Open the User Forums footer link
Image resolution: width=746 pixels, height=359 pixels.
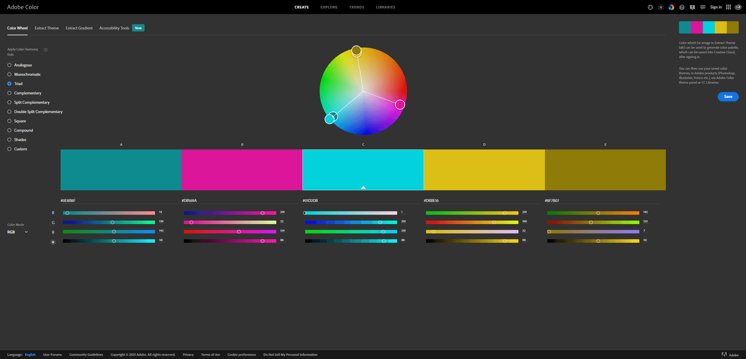click(52, 354)
